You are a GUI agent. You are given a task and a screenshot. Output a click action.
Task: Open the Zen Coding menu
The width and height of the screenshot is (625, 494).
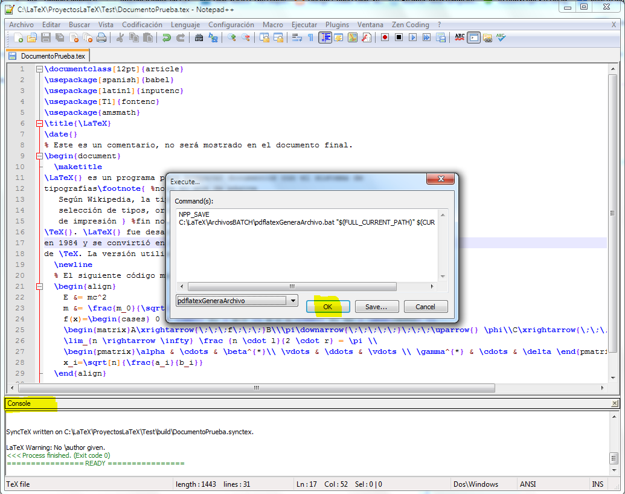click(x=411, y=25)
